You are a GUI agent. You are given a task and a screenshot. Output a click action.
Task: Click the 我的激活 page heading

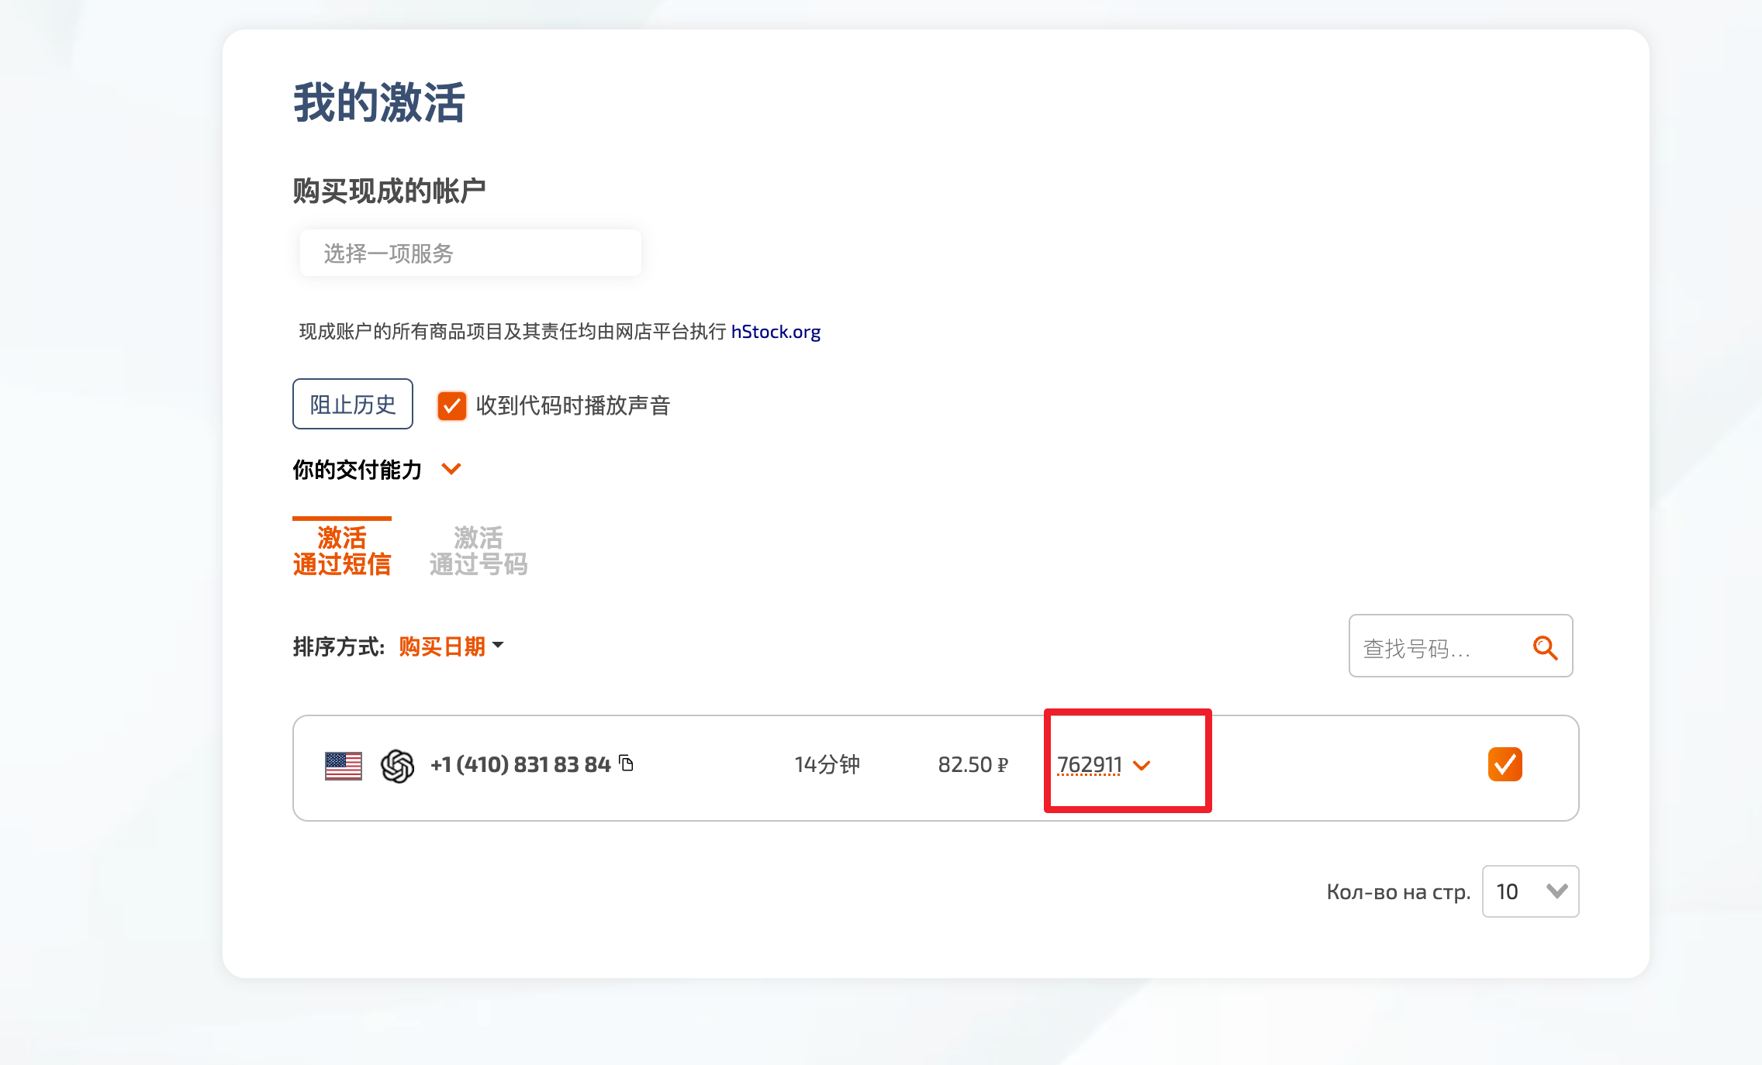[x=379, y=102]
